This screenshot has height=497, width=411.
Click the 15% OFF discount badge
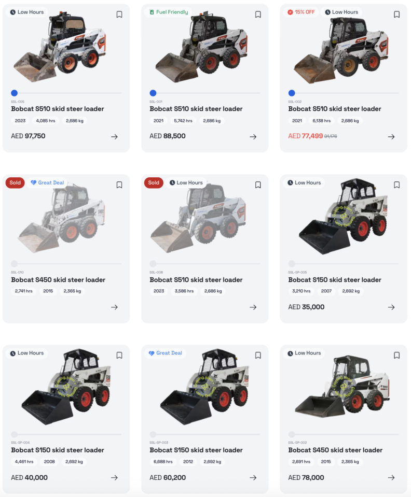point(301,12)
